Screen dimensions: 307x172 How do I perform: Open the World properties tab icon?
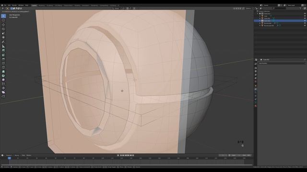click(256, 82)
